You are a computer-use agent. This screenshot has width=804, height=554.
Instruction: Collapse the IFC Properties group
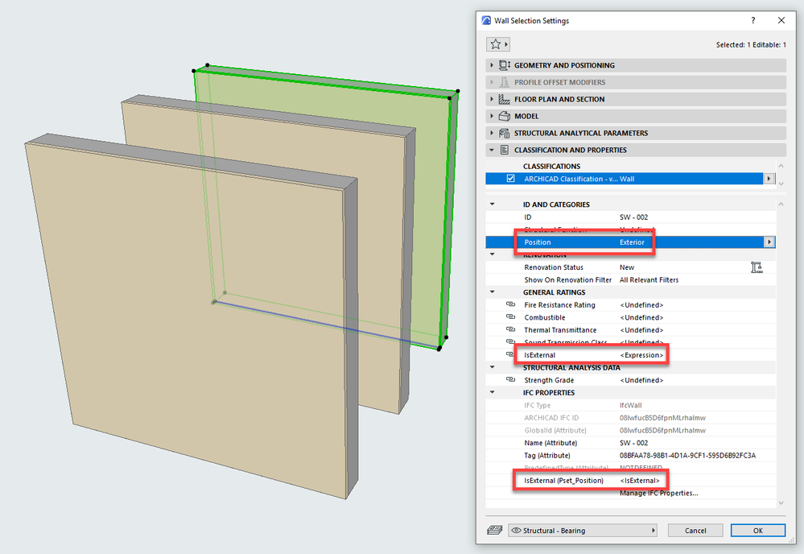[x=493, y=392]
